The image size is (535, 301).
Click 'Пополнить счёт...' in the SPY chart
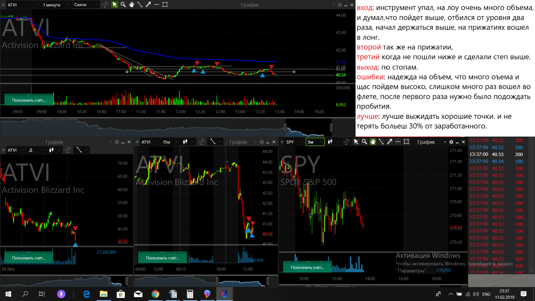tap(307, 267)
